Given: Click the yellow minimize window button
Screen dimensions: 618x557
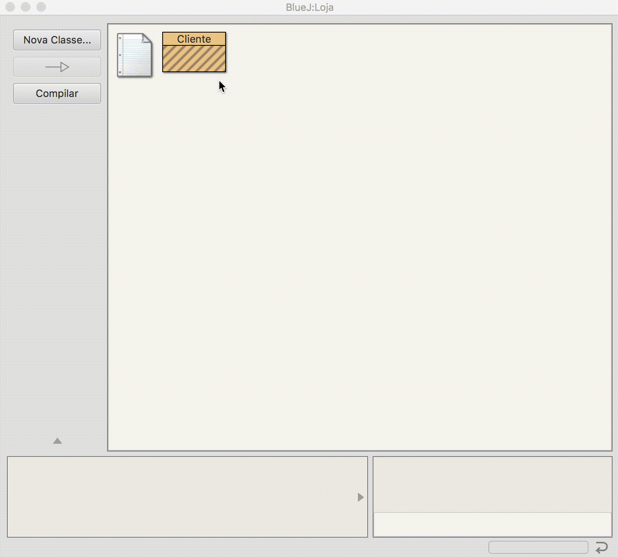Looking at the screenshot, I should tap(26, 7).
